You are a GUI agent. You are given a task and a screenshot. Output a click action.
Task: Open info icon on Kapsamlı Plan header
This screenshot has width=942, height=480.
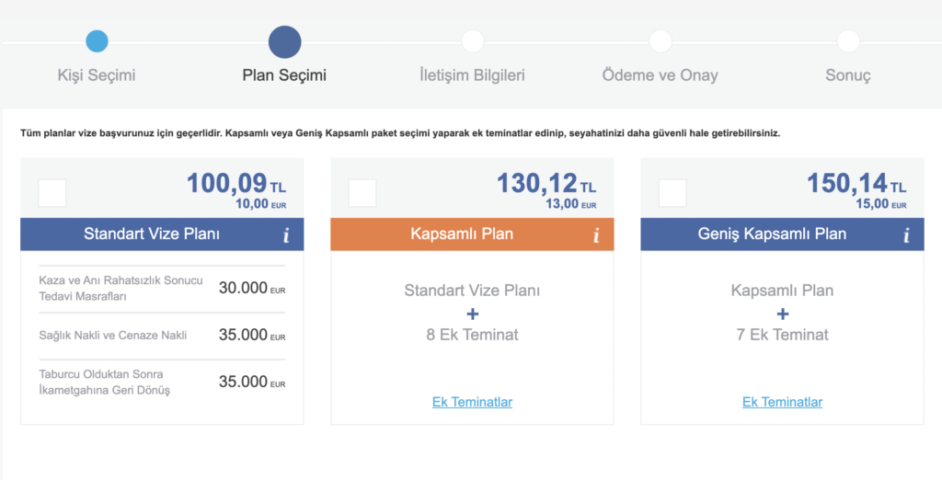(596, 234)
